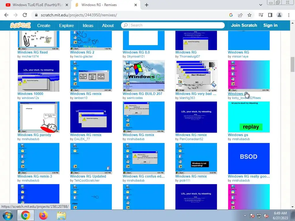295x221 pixels.
Task: Reload the current page
Action: pyautogui.click(x=25, y=15)
